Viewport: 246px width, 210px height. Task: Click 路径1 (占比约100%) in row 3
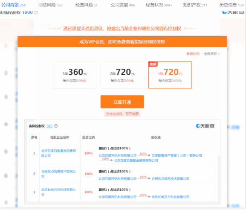click(115, 190)
